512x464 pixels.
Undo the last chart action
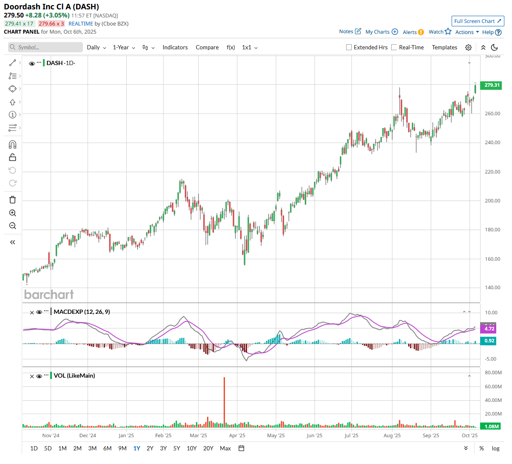[x=12, y=171]
